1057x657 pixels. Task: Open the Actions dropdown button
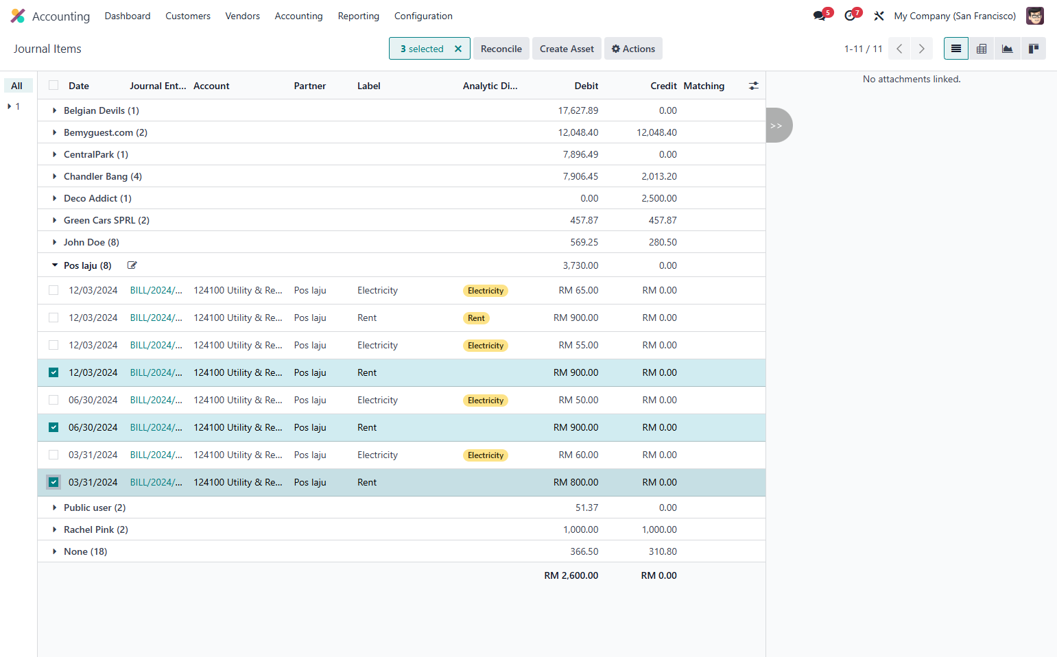coord(633,49)
